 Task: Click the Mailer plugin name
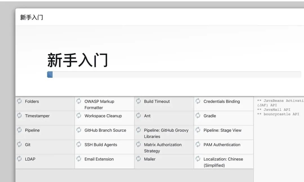pos(150,159)
